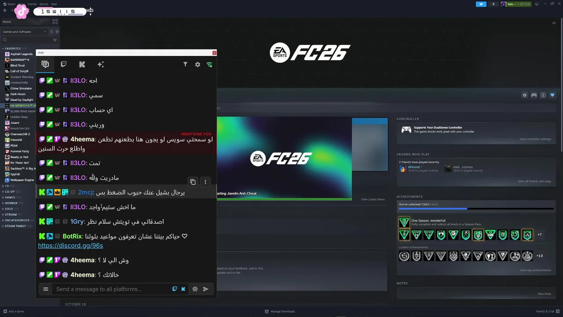The height and width of the screenshot is (317, 563).
Task: Go back with the Steam back arrow
Action: coord(5,11)
